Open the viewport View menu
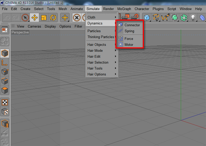Screen dimensions: 206x146 pos(21,26)
